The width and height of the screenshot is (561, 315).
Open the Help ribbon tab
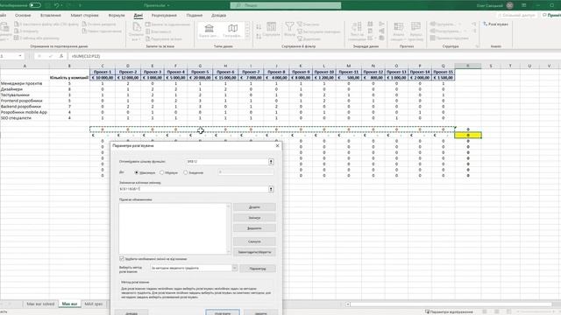pyautogui.click(x=218, y=16)
